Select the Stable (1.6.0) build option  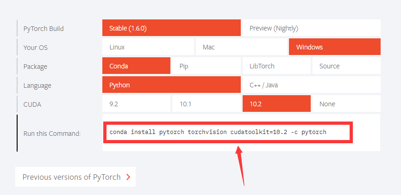click(x=171, y=28)
